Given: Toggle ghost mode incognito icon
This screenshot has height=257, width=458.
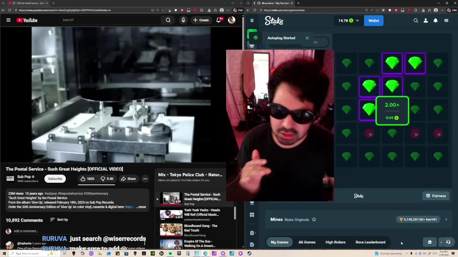Looking at the screenshot, I should coord(430,242).
